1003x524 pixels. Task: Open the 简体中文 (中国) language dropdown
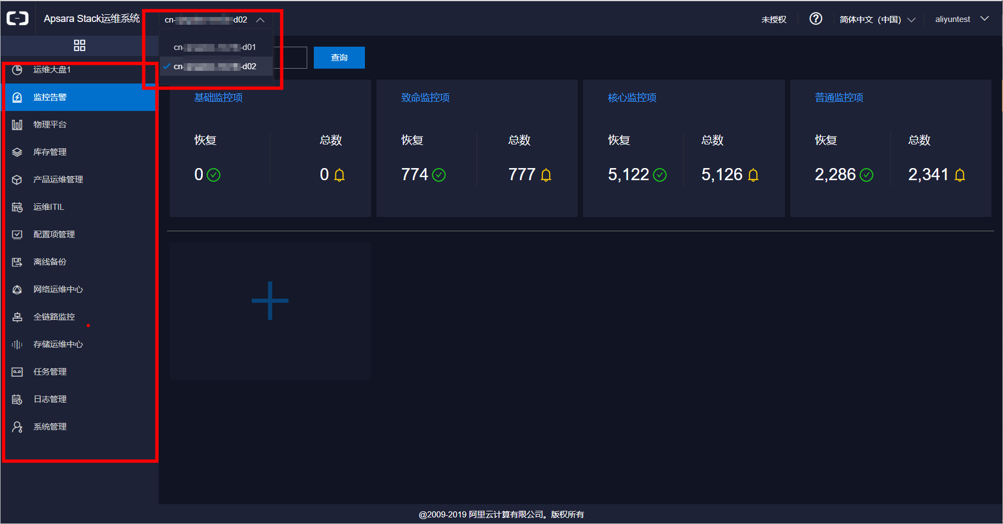pyautogui.click(x=877, y=20)
